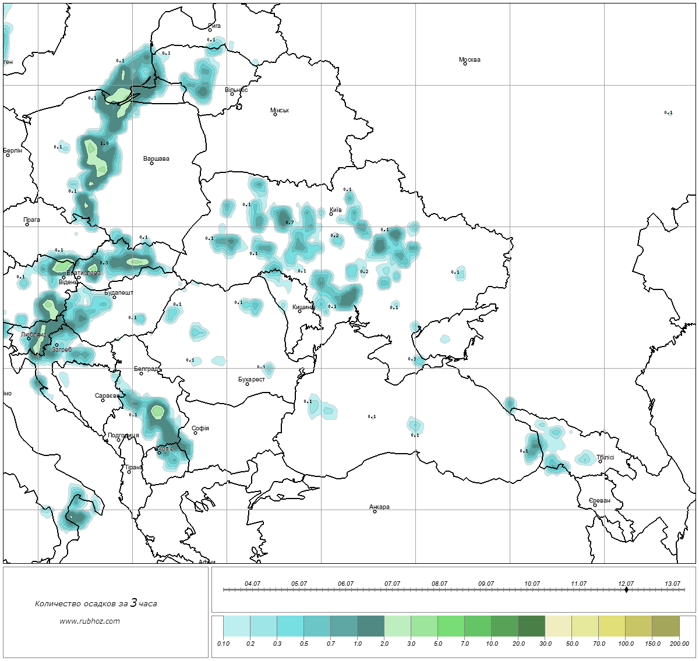Go to 13.07 on the timeline

[673, 589]
